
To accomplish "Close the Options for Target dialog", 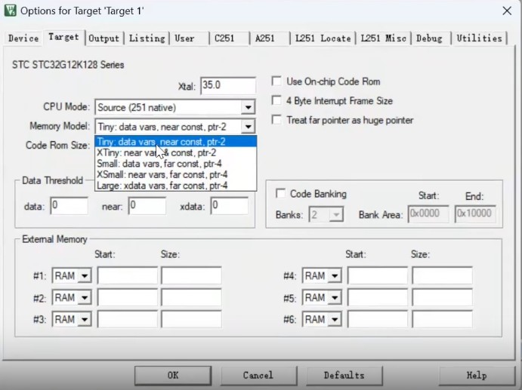I will (505, 11).
